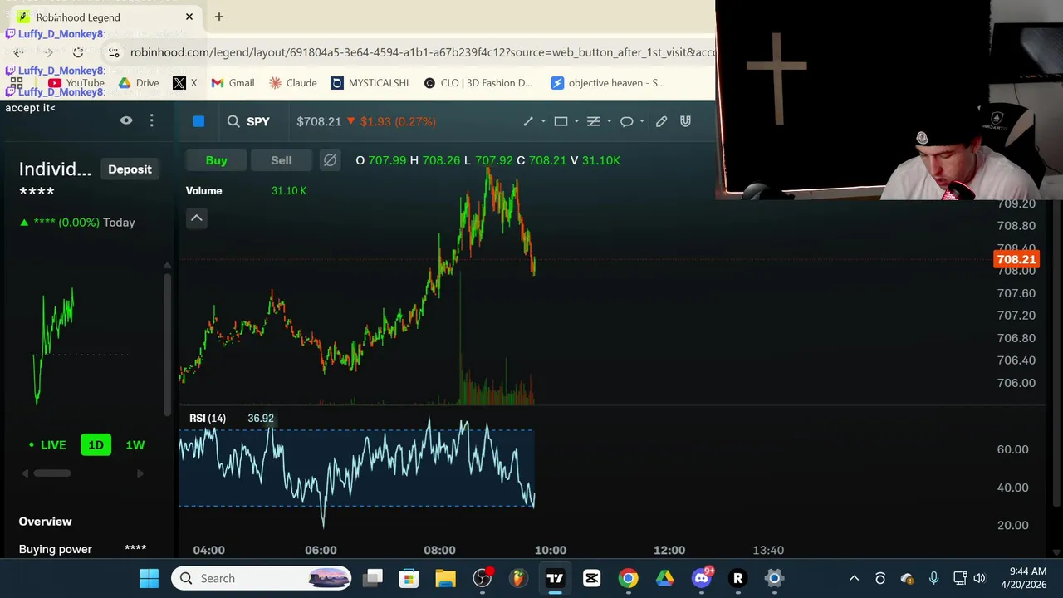The image size is (1063, 598).
Task: Click the Deposit button
Action: coord(130,169)
